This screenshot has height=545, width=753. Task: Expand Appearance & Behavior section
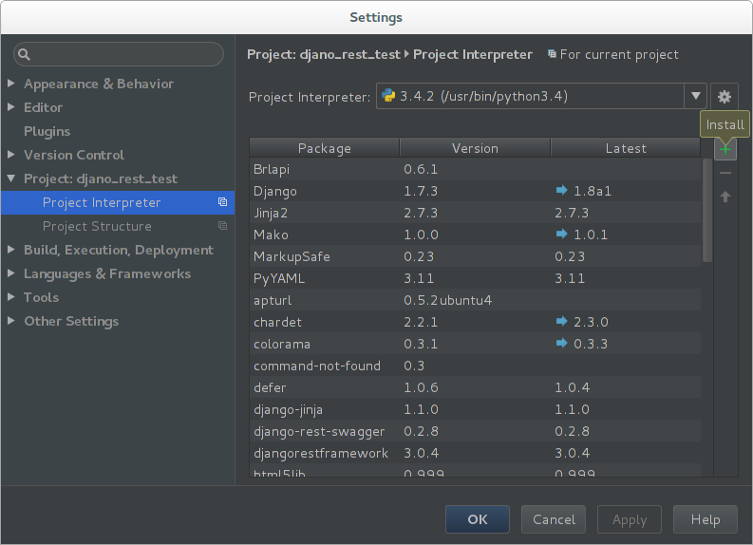(x=11, y=84)
